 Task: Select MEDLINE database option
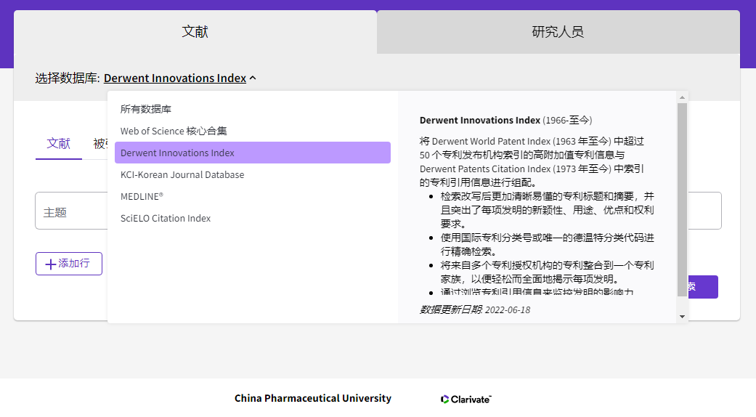pyautogui.click(x=142, y=196)
